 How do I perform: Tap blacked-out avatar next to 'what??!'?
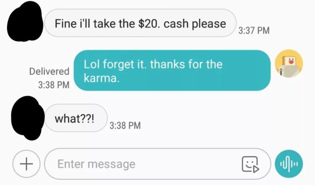click(x=28, y=118)
